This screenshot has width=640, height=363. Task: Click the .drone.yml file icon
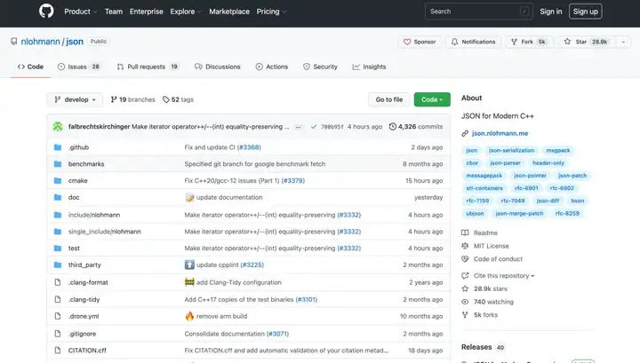coord(58,316)
